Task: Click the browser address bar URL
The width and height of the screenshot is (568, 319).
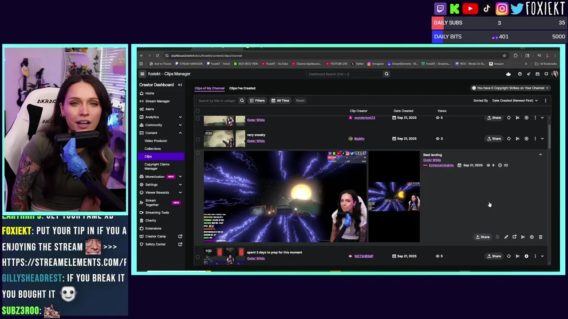Action: click(x=206, y=56)
